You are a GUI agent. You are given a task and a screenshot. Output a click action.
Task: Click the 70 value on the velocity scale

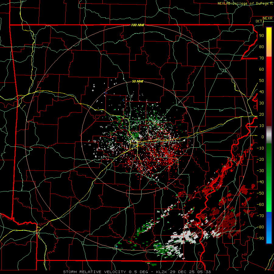262,58
